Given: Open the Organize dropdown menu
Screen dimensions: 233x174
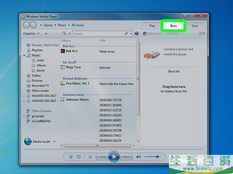Looking at the screenshot, I should pos(31,33).
